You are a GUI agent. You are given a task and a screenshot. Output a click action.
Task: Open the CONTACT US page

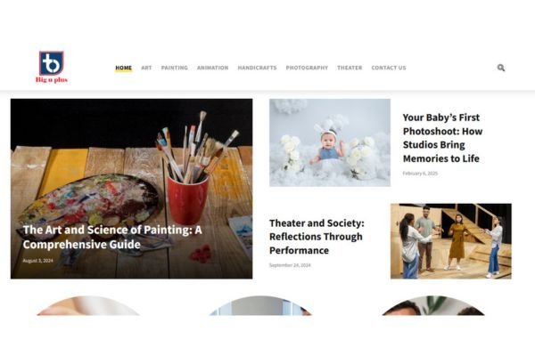point(389,68)
